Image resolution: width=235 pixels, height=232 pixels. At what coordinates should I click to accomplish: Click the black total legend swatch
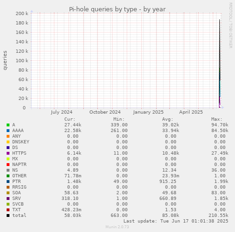(x=8, y=215)
